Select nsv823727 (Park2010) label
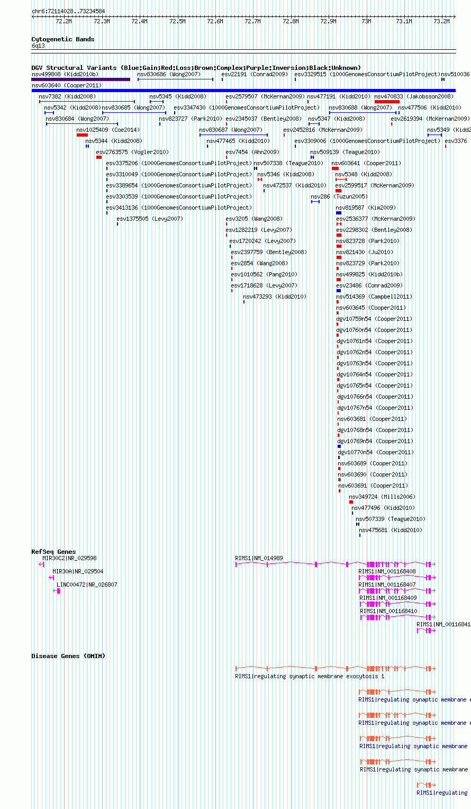The image size is (471, 809). point(191,119)
